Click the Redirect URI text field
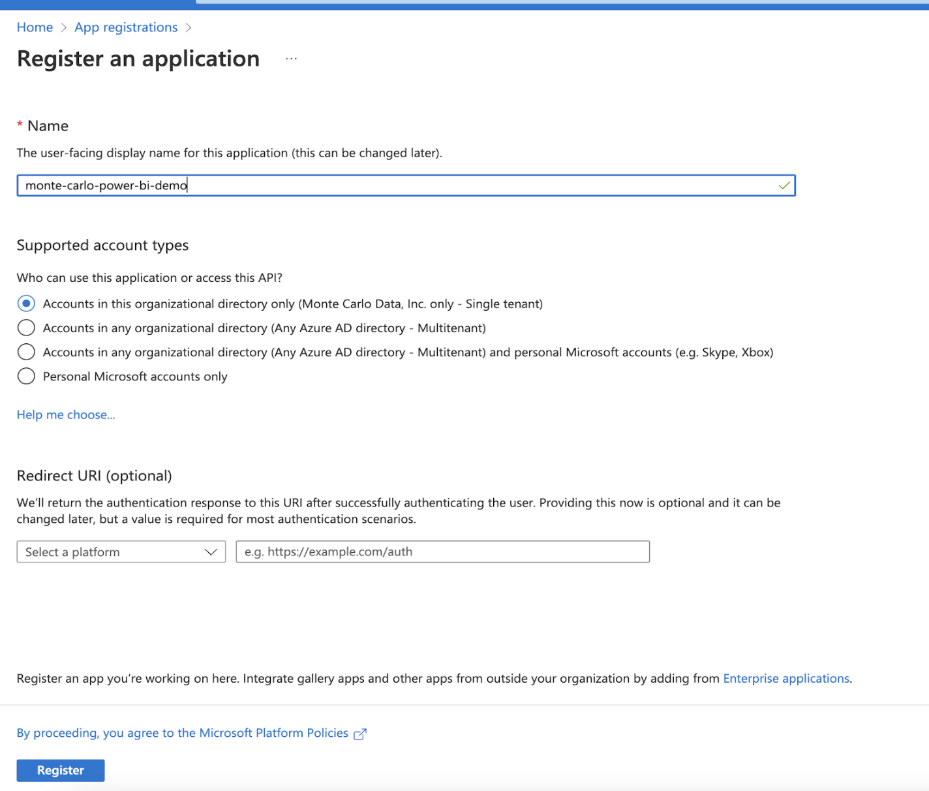929x791 pixels. point(443,551)
